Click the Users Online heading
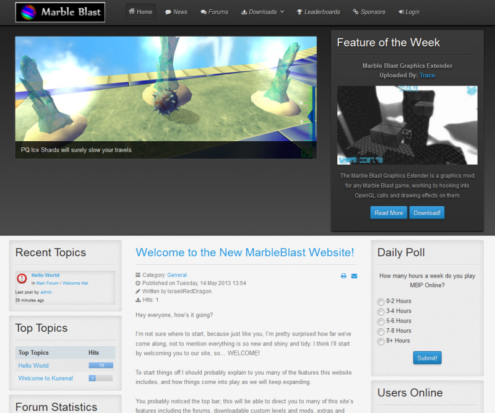Image resolution: width=495 pixels, height=413 pixels. click(x=410, y=393)
